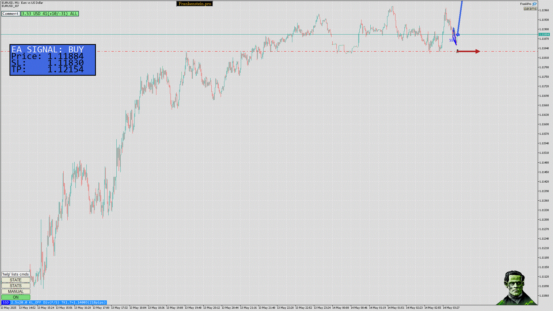Click the STATE button
The image size is (553, 311).
pyautogui.click(x=16, y=280)
